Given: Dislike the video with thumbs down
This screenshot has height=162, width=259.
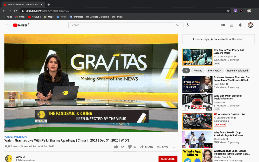Looking at the screenshot, I should tap(132, 147).
